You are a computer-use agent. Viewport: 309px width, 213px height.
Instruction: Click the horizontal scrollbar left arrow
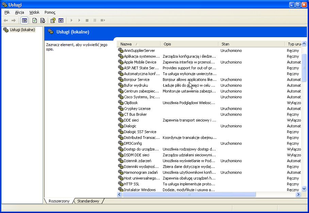coord(119,195)
